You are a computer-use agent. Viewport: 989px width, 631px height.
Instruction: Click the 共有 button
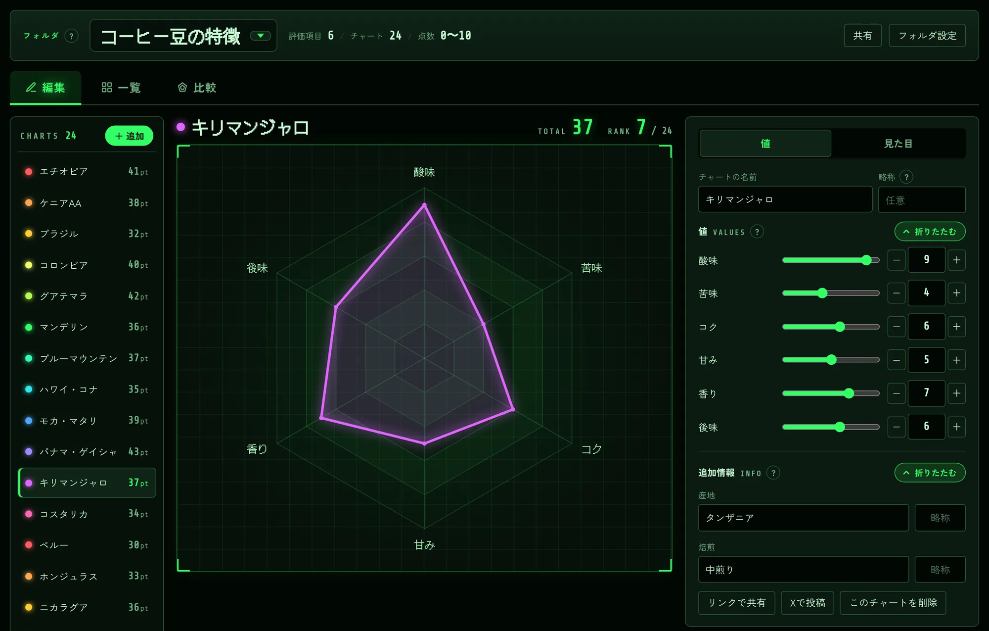point(862,36)
